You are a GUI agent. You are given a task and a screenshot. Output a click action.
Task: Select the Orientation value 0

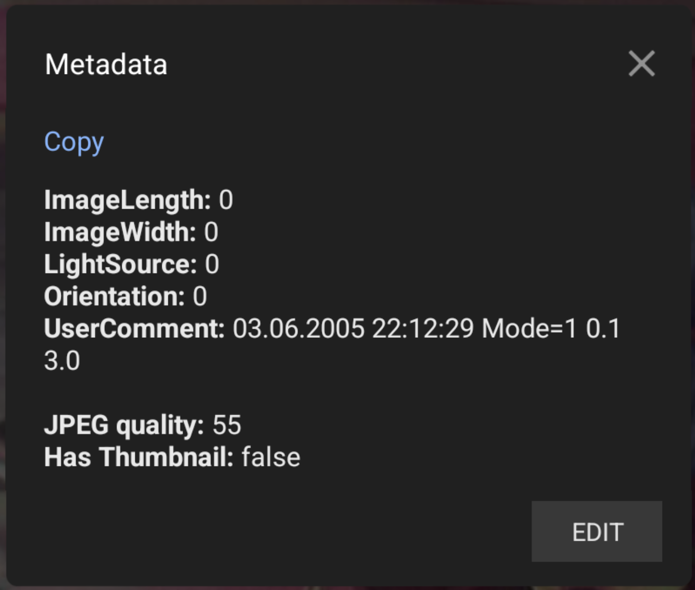[200, 296]
